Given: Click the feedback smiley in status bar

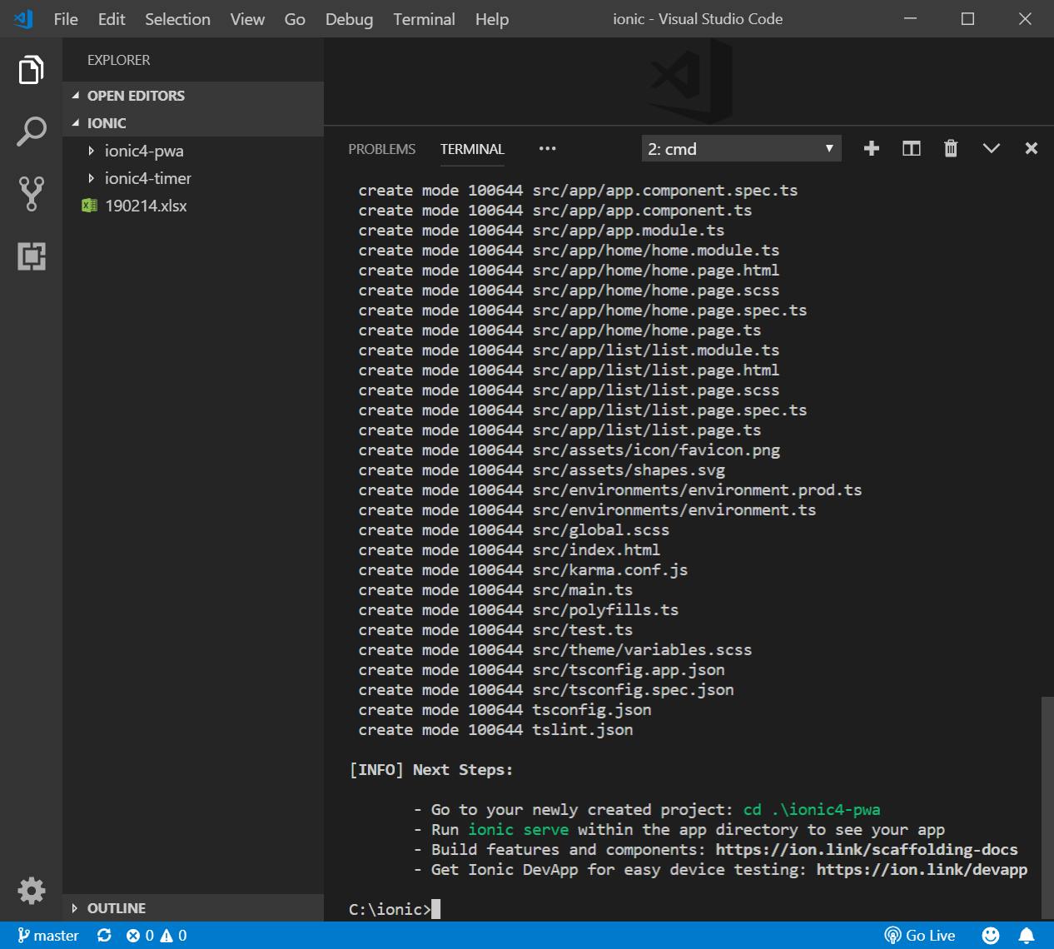Looking at the screenshot, I should pyautogui.click(x=990, y=936).
